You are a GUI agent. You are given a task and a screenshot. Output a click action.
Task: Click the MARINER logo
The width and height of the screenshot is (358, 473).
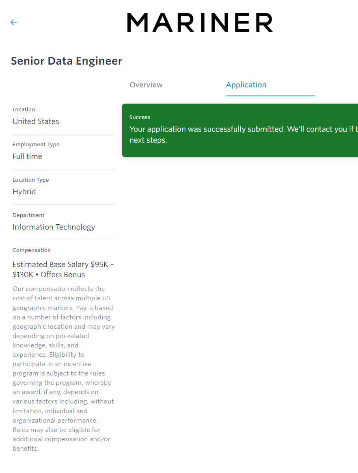click(x=200, y=22)
